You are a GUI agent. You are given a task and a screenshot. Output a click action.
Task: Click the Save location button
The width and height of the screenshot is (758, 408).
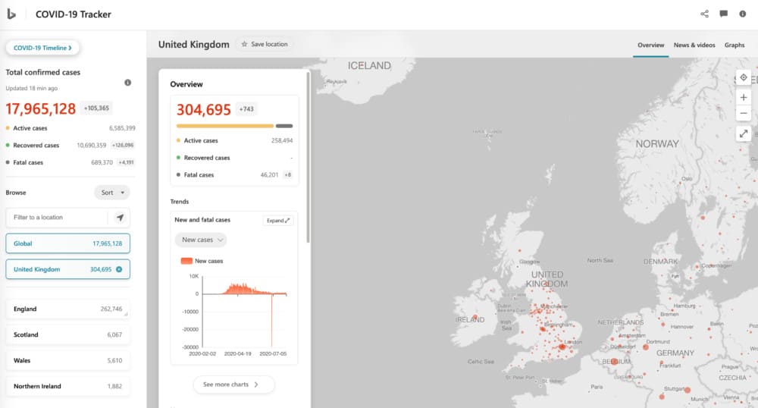[265, 44]
